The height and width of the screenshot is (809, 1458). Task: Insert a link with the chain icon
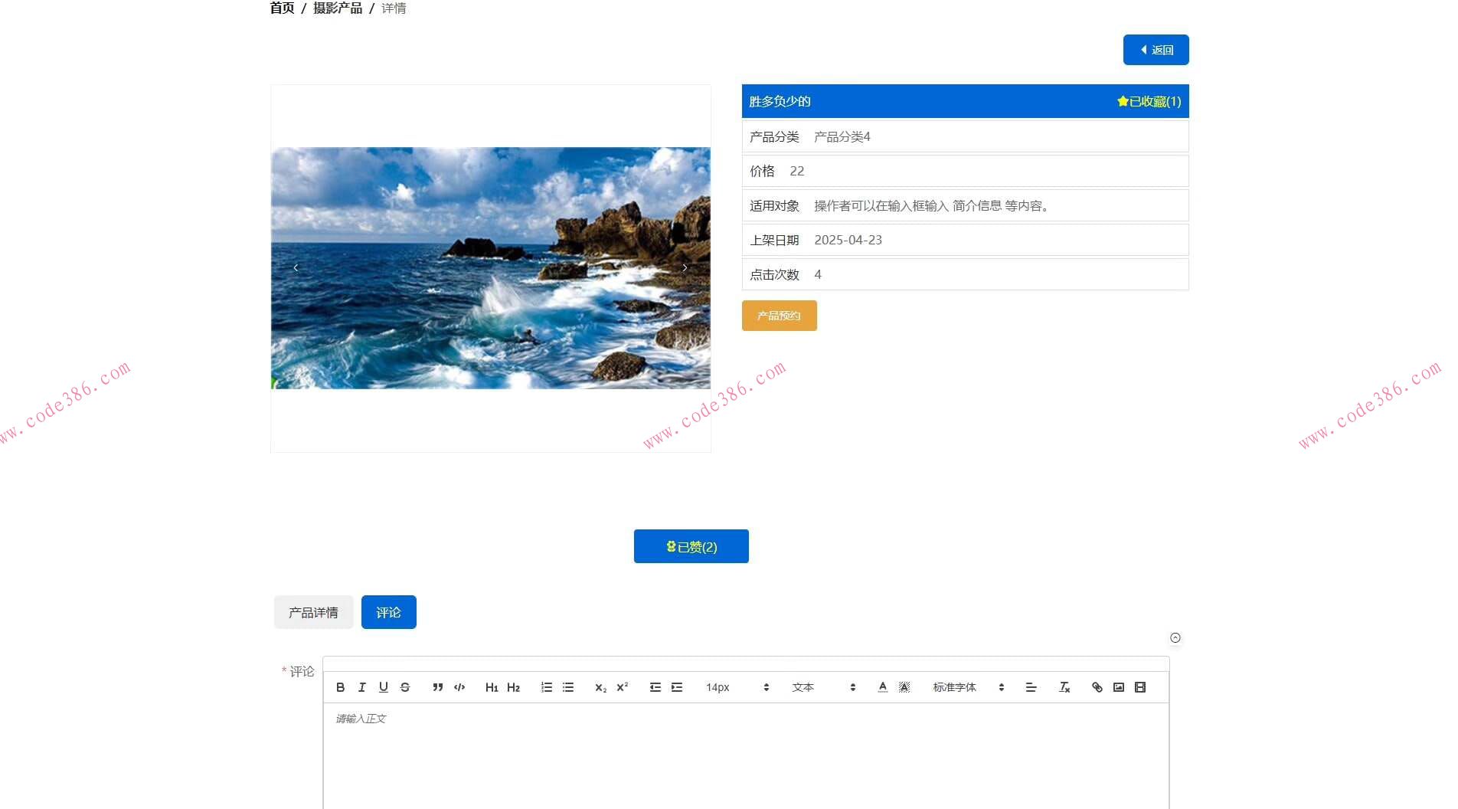point(1097,687)
